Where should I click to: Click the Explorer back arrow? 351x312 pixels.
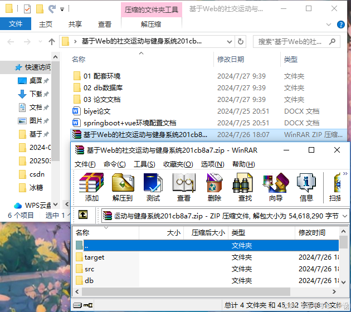[x=11, y=42]
